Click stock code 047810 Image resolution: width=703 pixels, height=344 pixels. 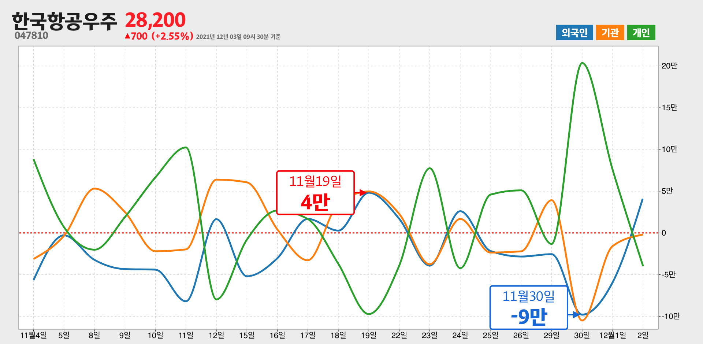tap(31, 36)
